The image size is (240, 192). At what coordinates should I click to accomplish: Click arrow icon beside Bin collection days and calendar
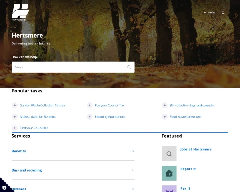pyautogui.click(x=165, y=105)
